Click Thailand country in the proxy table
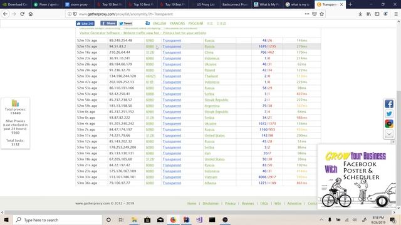 (211, 76)
